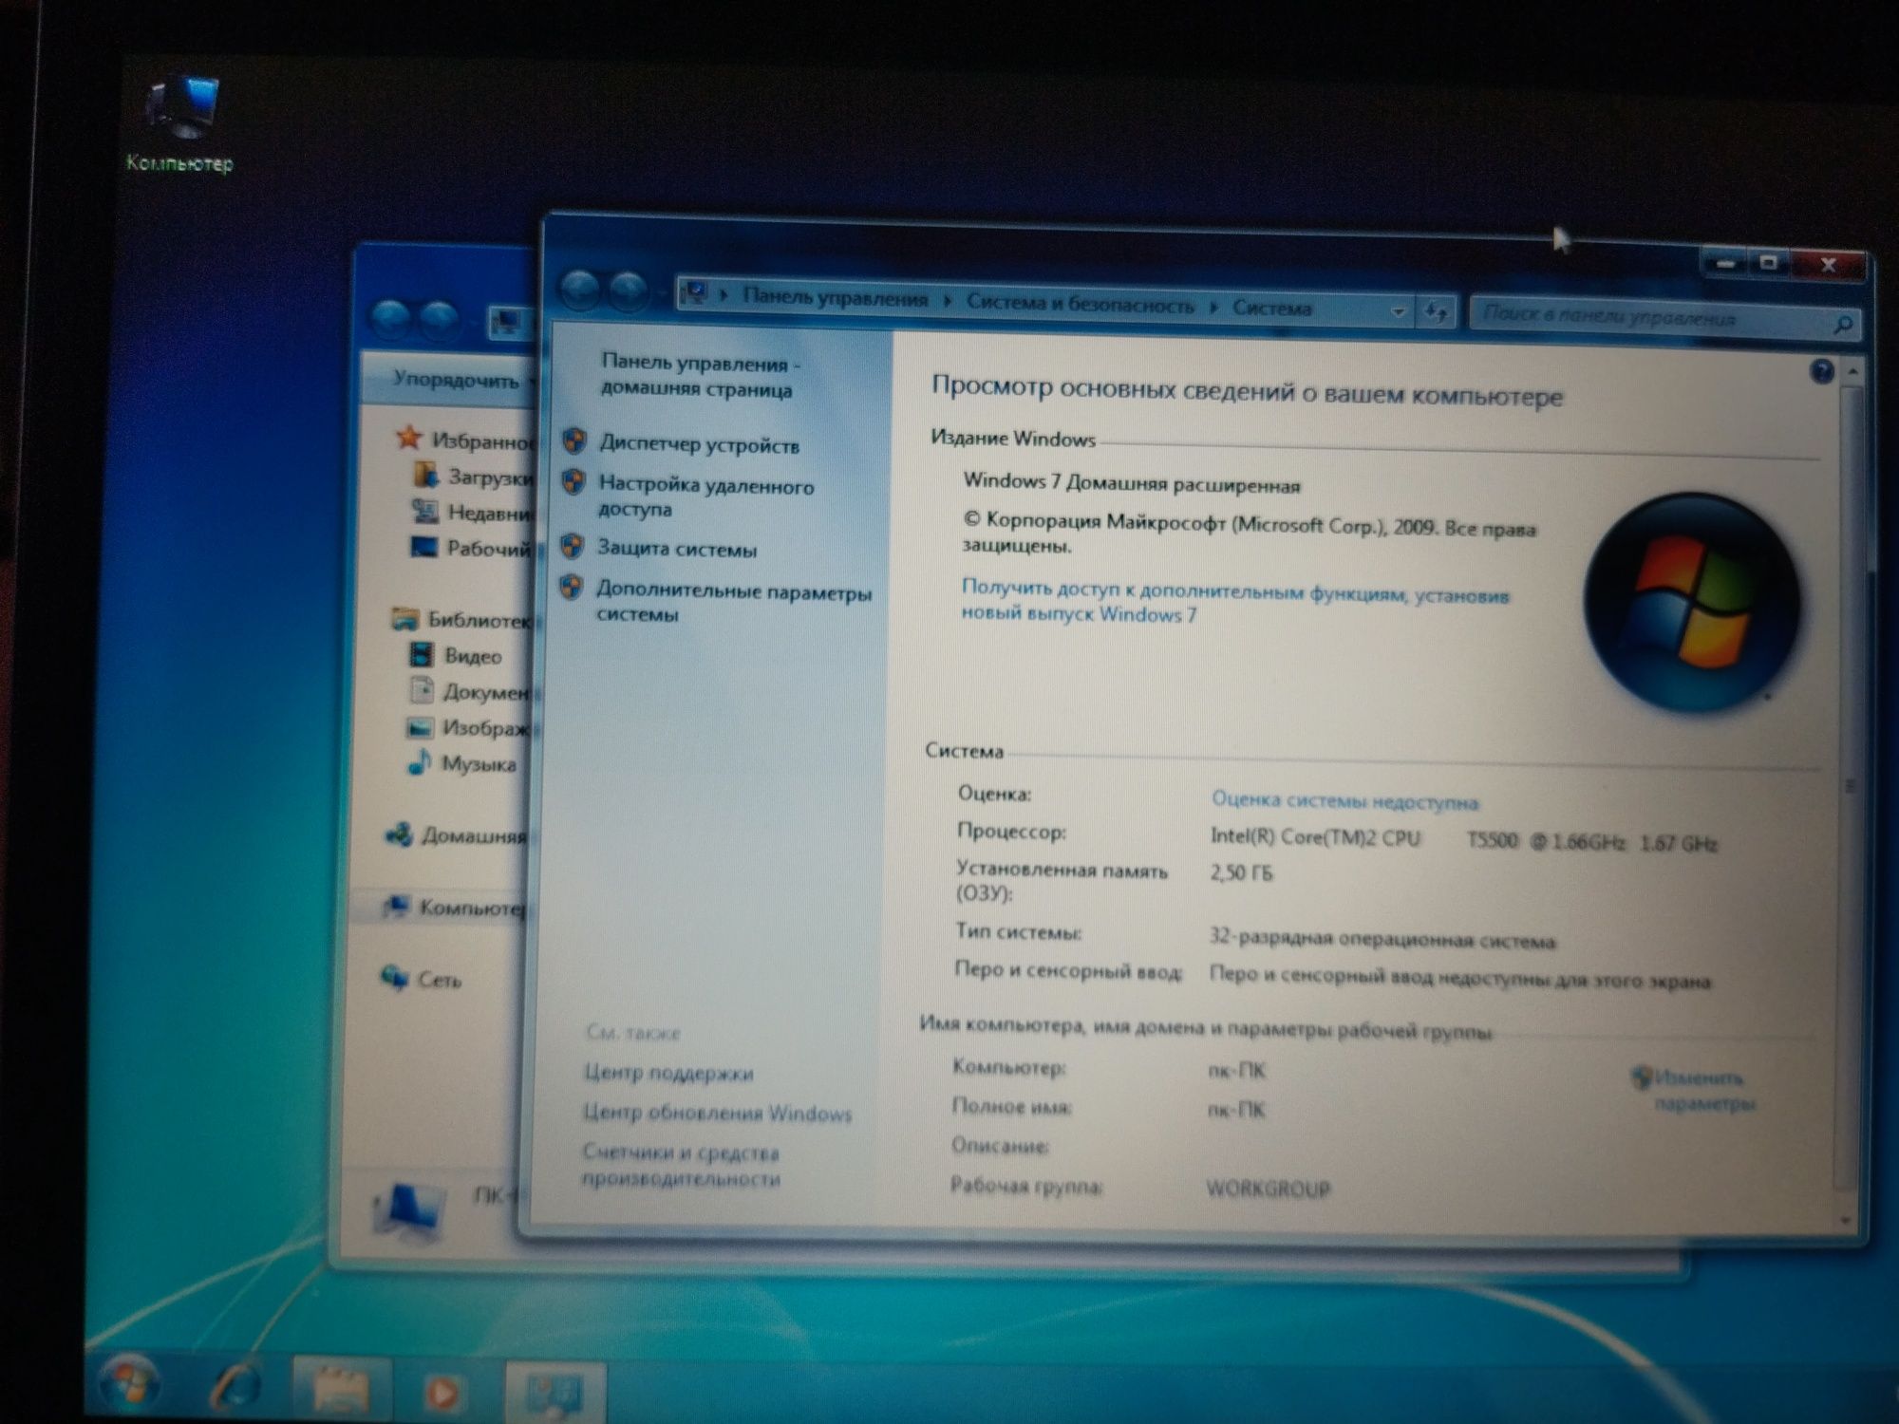Select Домашняя группа in Explorer sidebar

[474, 836]
